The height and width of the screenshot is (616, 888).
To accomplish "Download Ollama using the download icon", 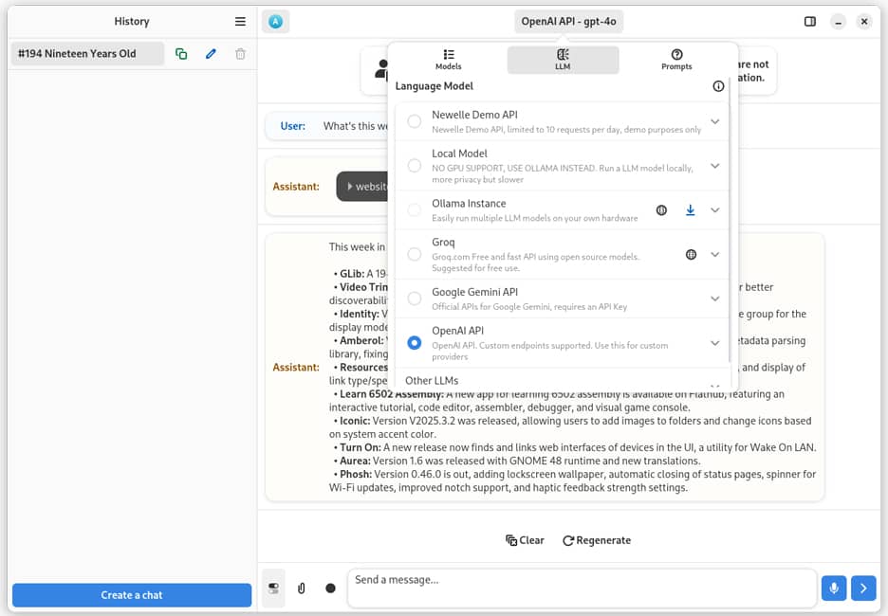I will 690,210.
